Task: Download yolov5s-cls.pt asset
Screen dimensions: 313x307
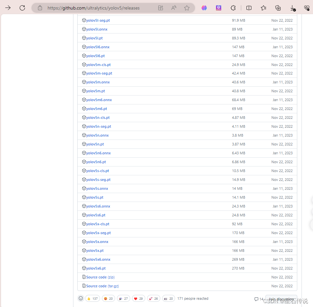Action: 98,171
